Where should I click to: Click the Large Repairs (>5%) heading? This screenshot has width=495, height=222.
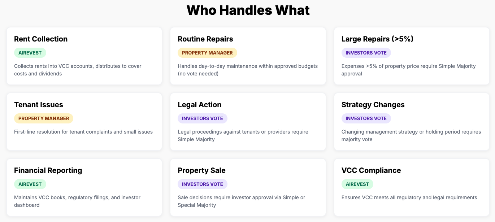point(377,39)
